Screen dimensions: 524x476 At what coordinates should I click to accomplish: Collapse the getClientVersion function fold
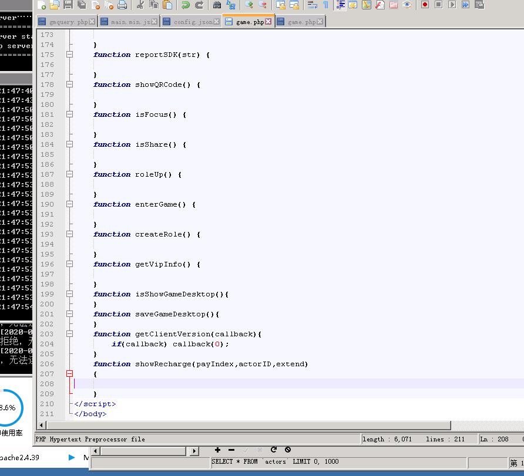tap(69, 334)
